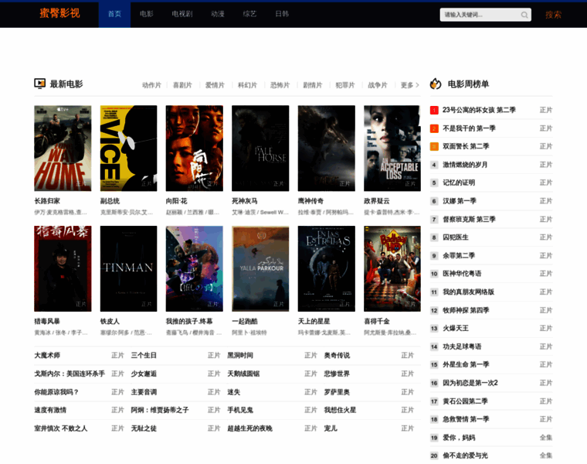Viewport: 587px width, 464px height.
Task: Filter by 战争片 category
Action: click(x=378, y=85)
